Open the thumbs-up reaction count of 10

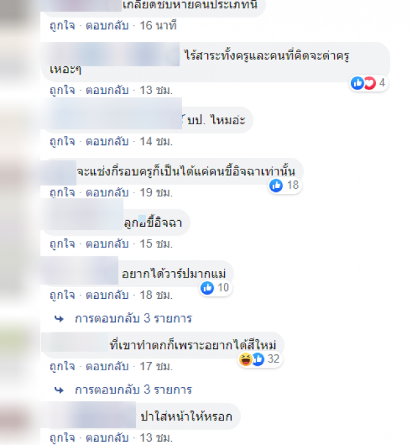tap(216, 288)
